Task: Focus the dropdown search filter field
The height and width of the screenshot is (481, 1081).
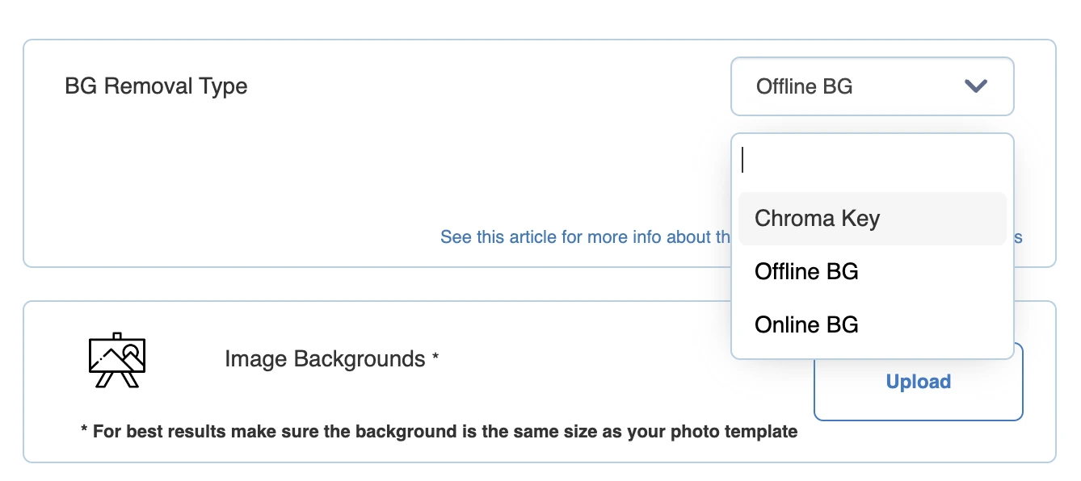Action: [x=872, y=161]
